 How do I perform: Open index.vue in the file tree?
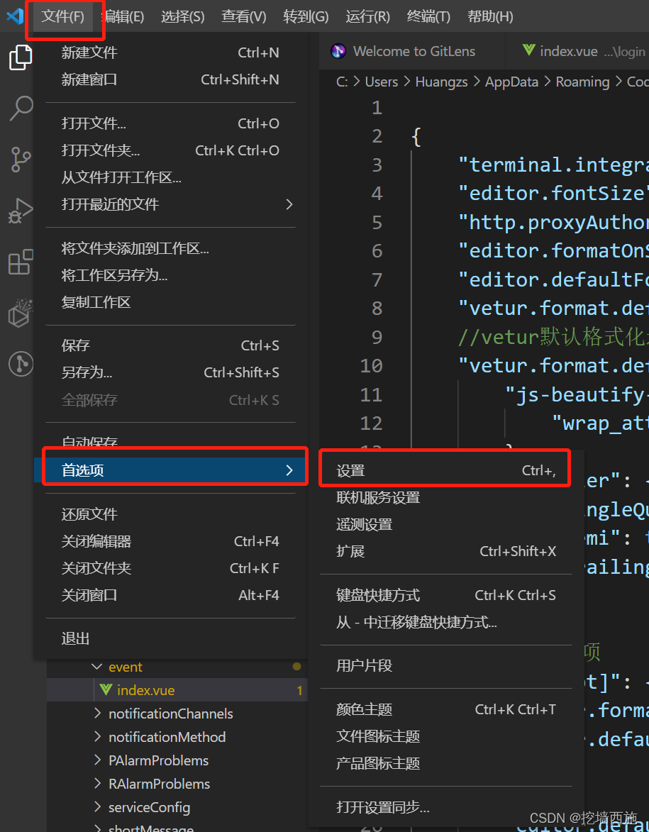[x=177, y=690]
